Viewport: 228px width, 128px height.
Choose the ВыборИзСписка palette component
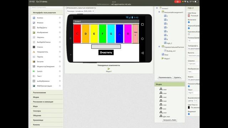tap(43, 42)
